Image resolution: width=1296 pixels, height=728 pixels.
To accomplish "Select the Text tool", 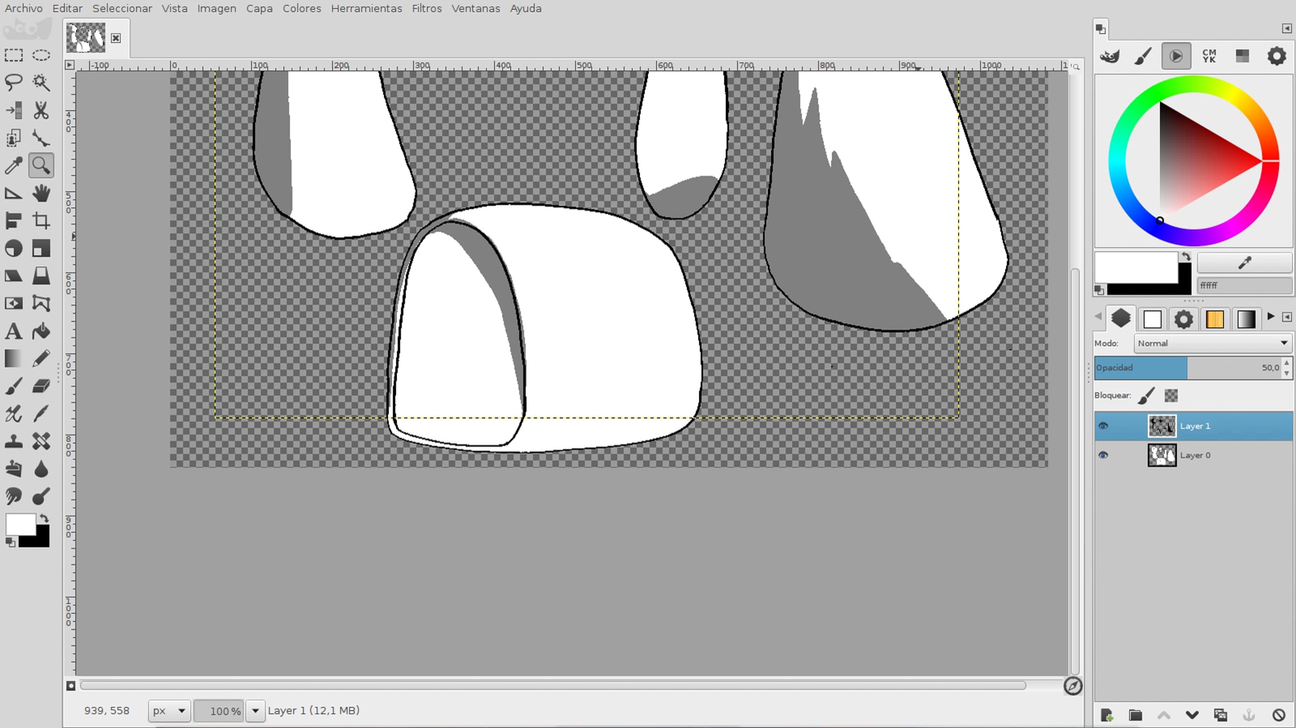I will coord(13,331).
